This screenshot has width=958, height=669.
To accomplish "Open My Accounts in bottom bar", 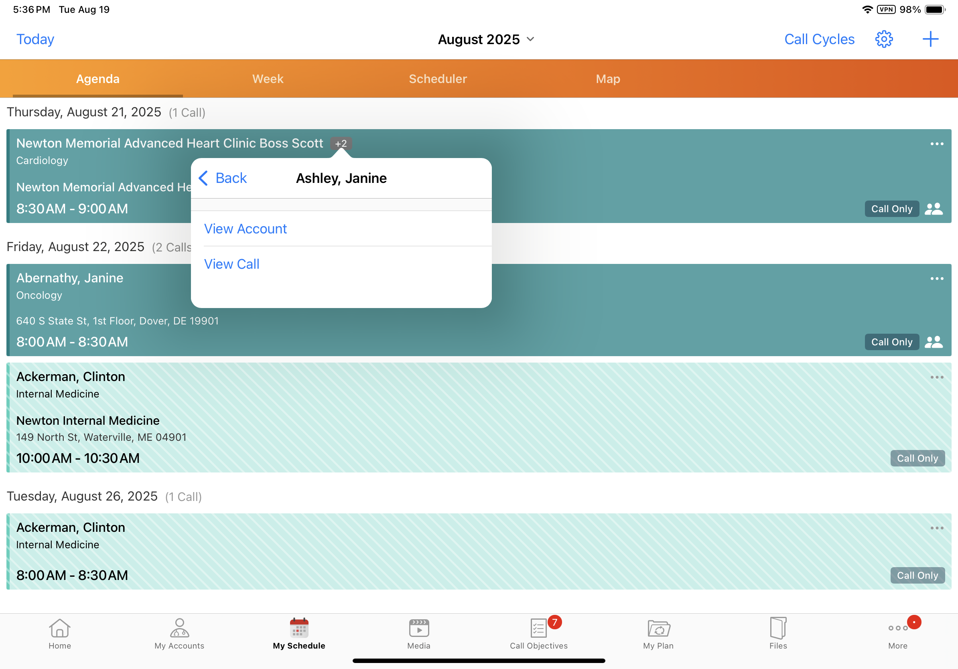I will click(179, 633).
